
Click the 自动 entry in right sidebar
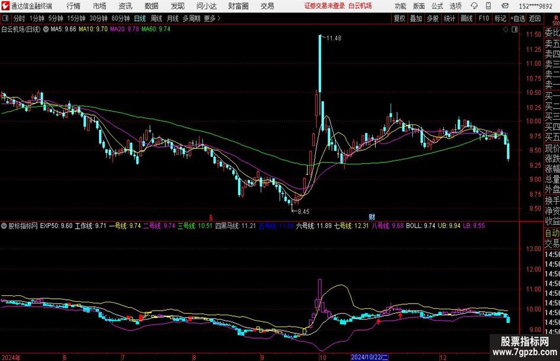click(552, 233)
